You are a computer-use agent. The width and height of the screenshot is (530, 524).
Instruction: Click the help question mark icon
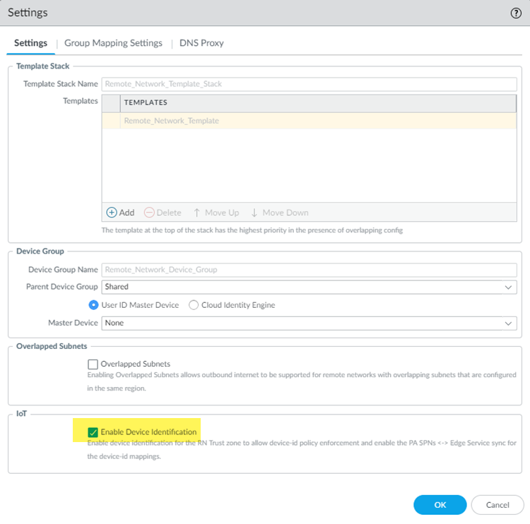[x=516, y=13]
